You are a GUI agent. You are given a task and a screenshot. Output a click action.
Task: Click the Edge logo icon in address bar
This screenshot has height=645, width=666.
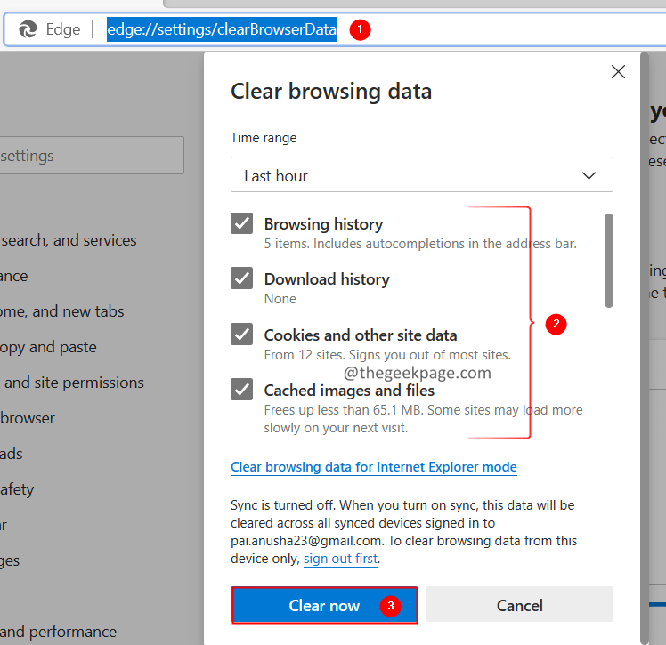pyautogui.click(x=28, y=29)
